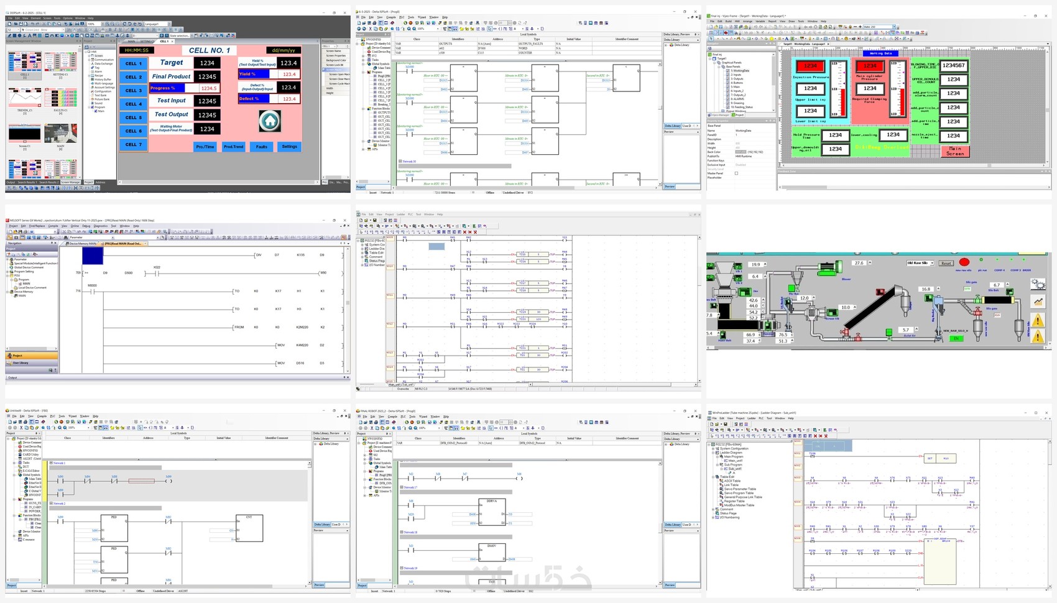Tick the Master Panel checkbox in Vijeo-Frame

tap(737, 173)
